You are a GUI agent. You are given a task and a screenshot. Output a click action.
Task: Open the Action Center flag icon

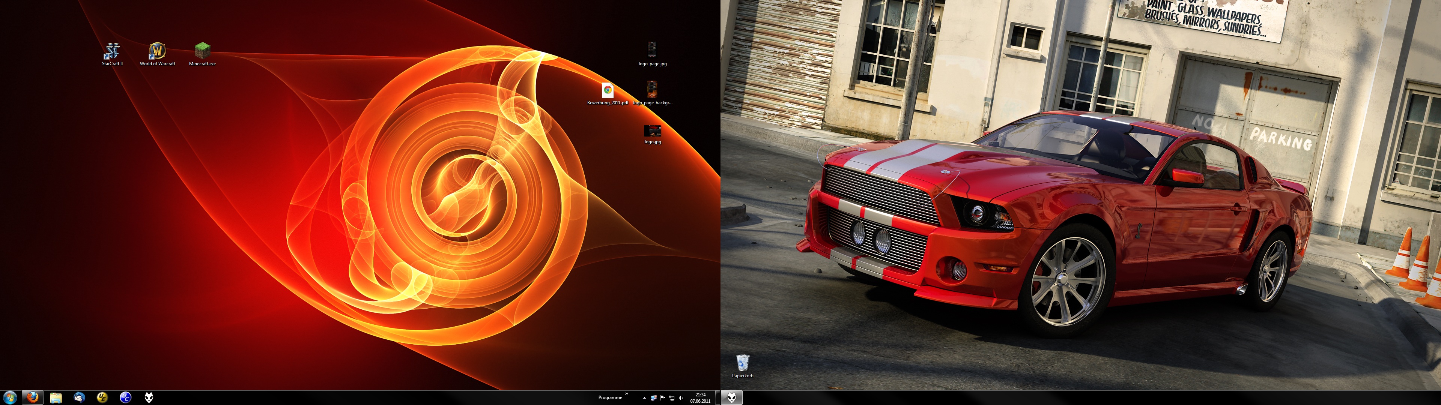[662, 398]
